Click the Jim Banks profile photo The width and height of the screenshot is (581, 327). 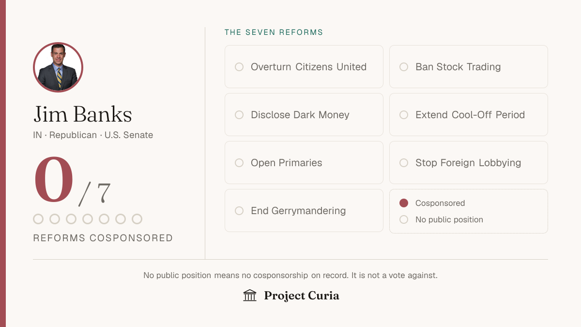tap(58, 67)
